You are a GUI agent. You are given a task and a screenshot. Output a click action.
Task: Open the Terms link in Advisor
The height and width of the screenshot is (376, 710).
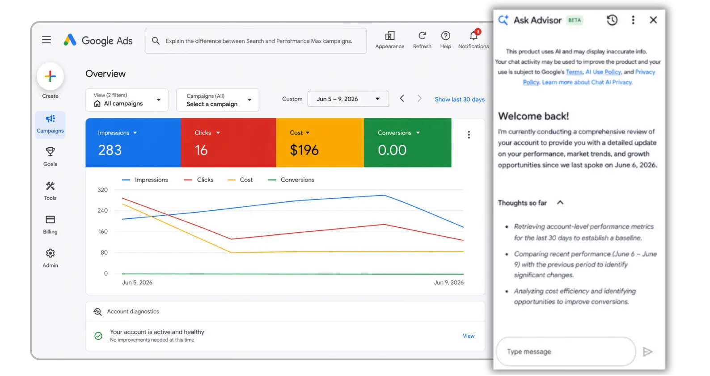pos(574,72)
